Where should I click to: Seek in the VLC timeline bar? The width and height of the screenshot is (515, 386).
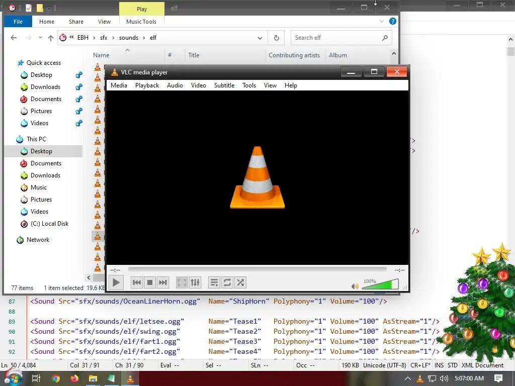click(257, 269)
